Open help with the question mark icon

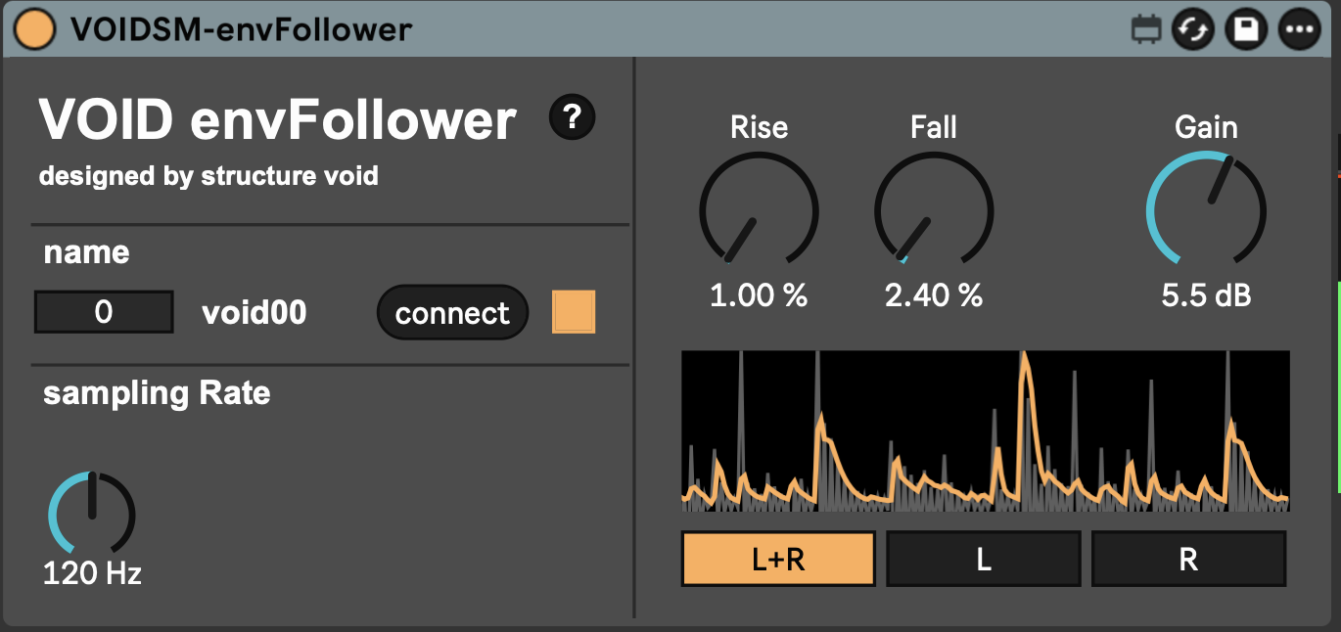point(573,118)
